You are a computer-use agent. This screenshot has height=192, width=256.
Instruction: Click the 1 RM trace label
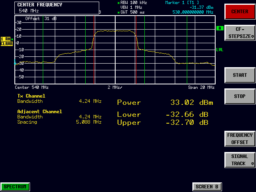(x=6, y=39)
